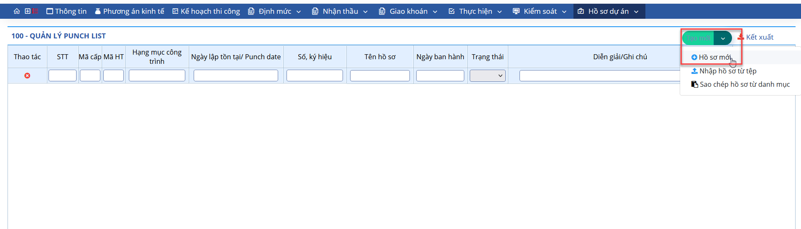Viewport: 801px width, 229px height.
Task: Click the Tạo mới button
Action: tap(698, 38)
